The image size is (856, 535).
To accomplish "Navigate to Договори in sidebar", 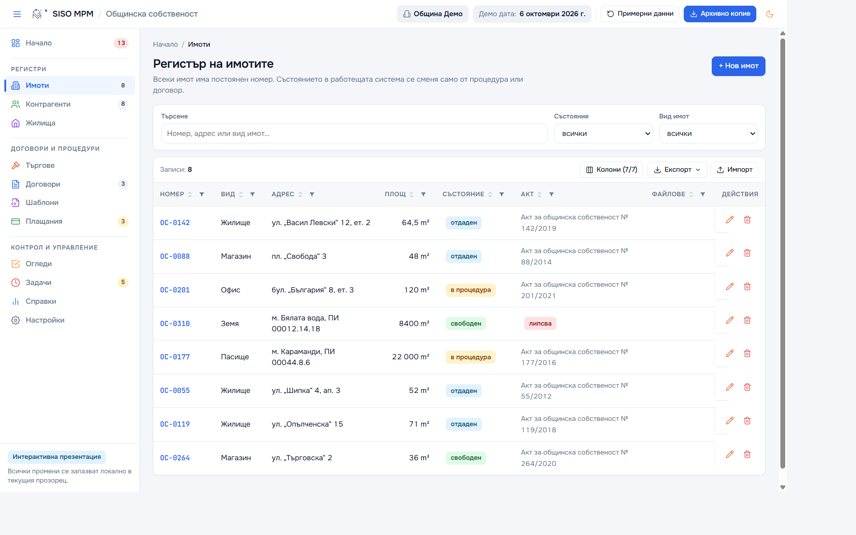I will click(x=70, y=184).
